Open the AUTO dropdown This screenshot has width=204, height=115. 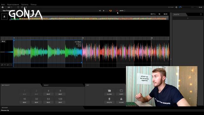[x=122, y=11]
